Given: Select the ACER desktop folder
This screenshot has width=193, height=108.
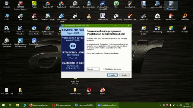Looking at the screenshot, I should pos(20,91).
